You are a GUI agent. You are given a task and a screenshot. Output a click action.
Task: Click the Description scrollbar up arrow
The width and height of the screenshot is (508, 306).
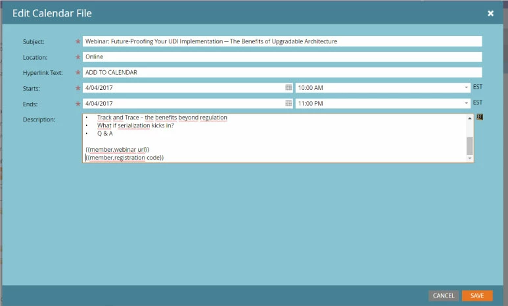470,118
